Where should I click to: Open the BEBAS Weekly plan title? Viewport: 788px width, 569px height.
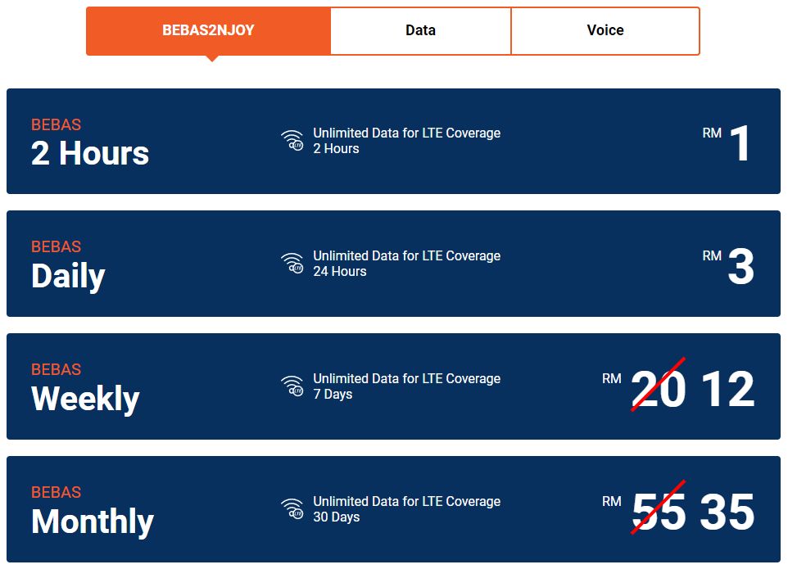click(85, 389)
